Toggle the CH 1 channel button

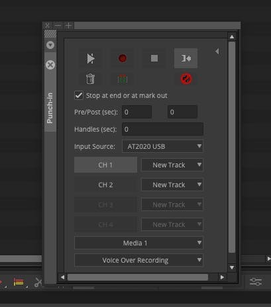pyautogui.click(x=105, y=165)
